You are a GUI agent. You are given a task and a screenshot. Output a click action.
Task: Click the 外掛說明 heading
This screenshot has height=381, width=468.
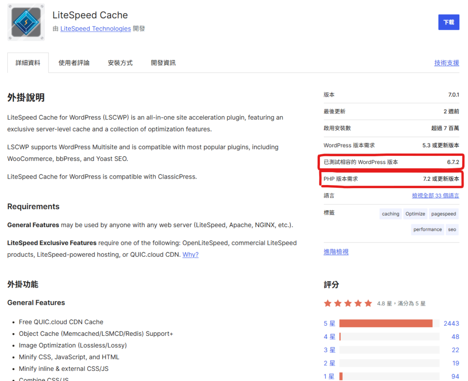pos(26,98)
